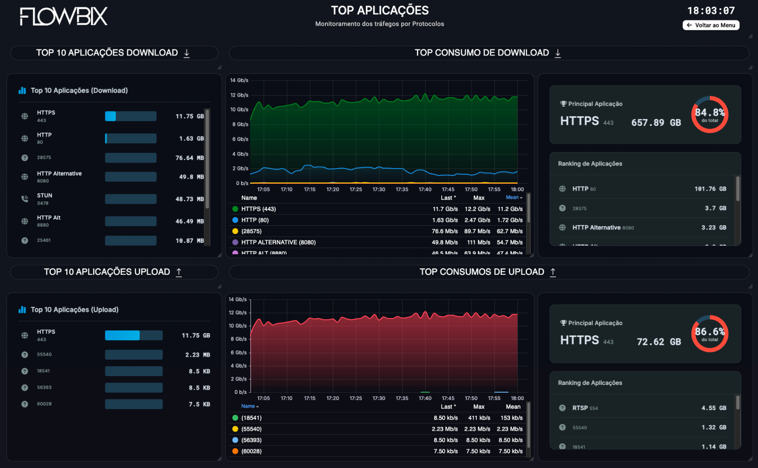758x468 pixels.
Task: Select the globe icon next to HTTPS 443
Action: [25, 116]
